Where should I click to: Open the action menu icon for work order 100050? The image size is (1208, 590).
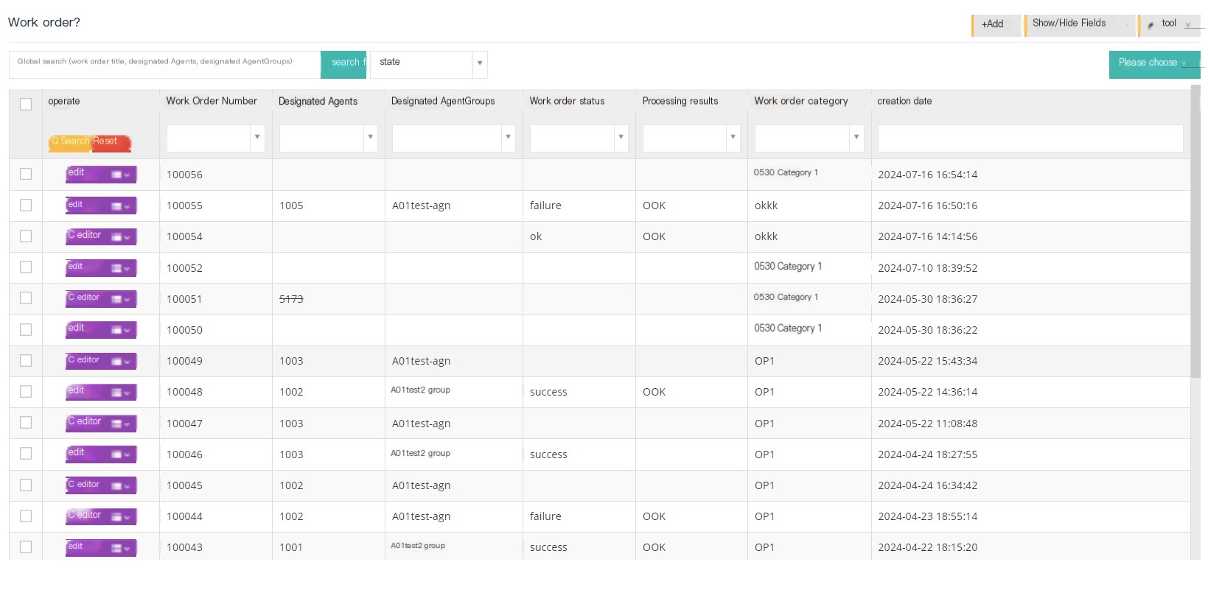pos(121,330)
